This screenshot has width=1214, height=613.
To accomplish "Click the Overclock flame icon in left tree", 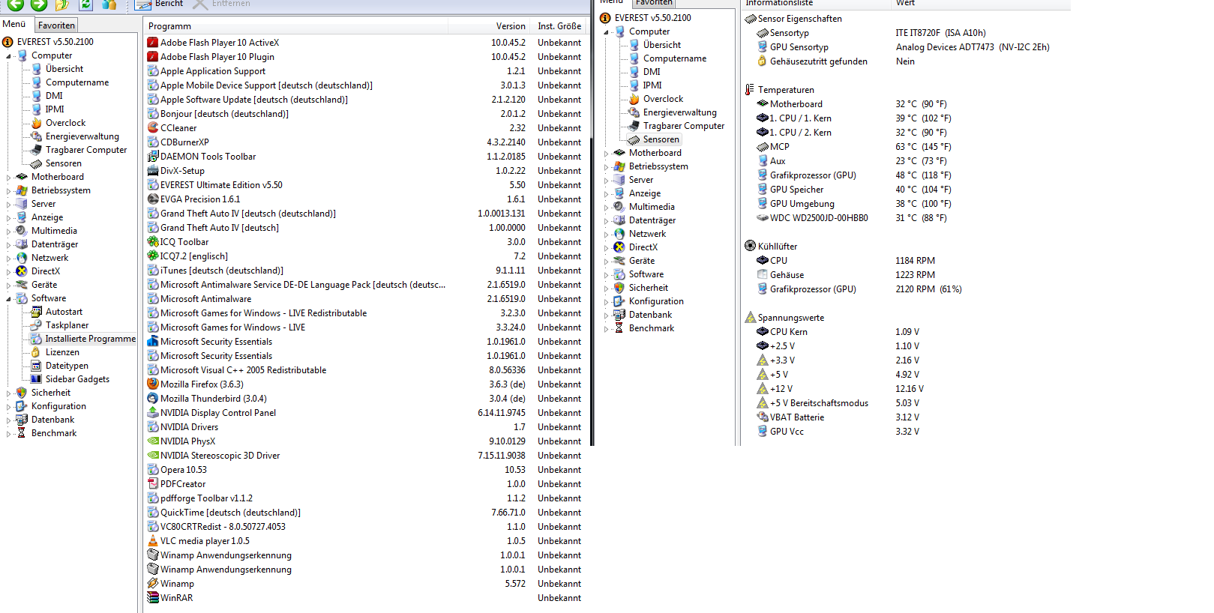I will click(36, 123).
